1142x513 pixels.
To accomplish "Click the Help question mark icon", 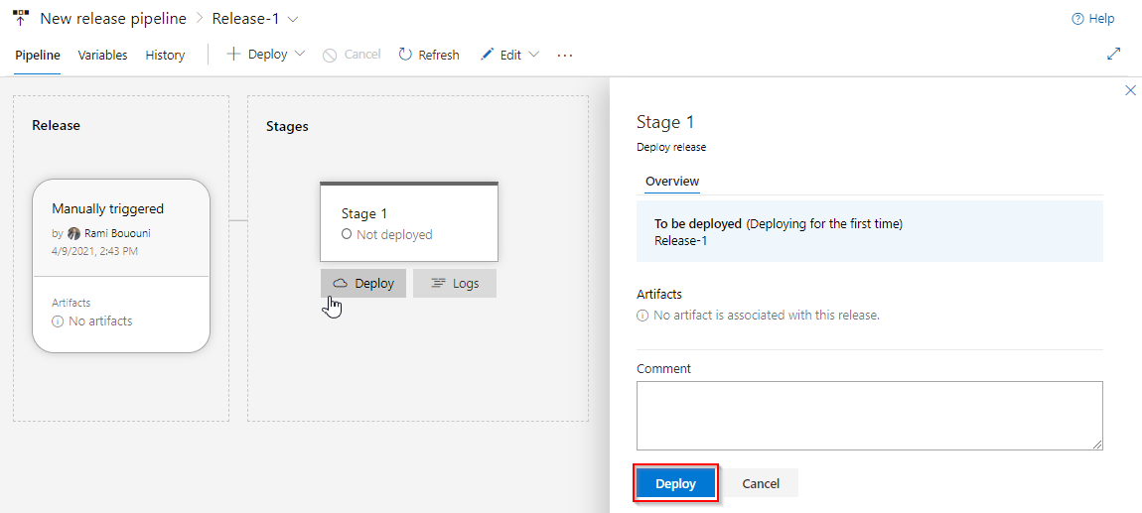I will [x=1077, y=19].
